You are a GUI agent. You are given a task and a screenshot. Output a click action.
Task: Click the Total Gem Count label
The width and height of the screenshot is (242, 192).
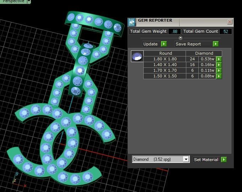pyautogui.click(x=200, y=31)
